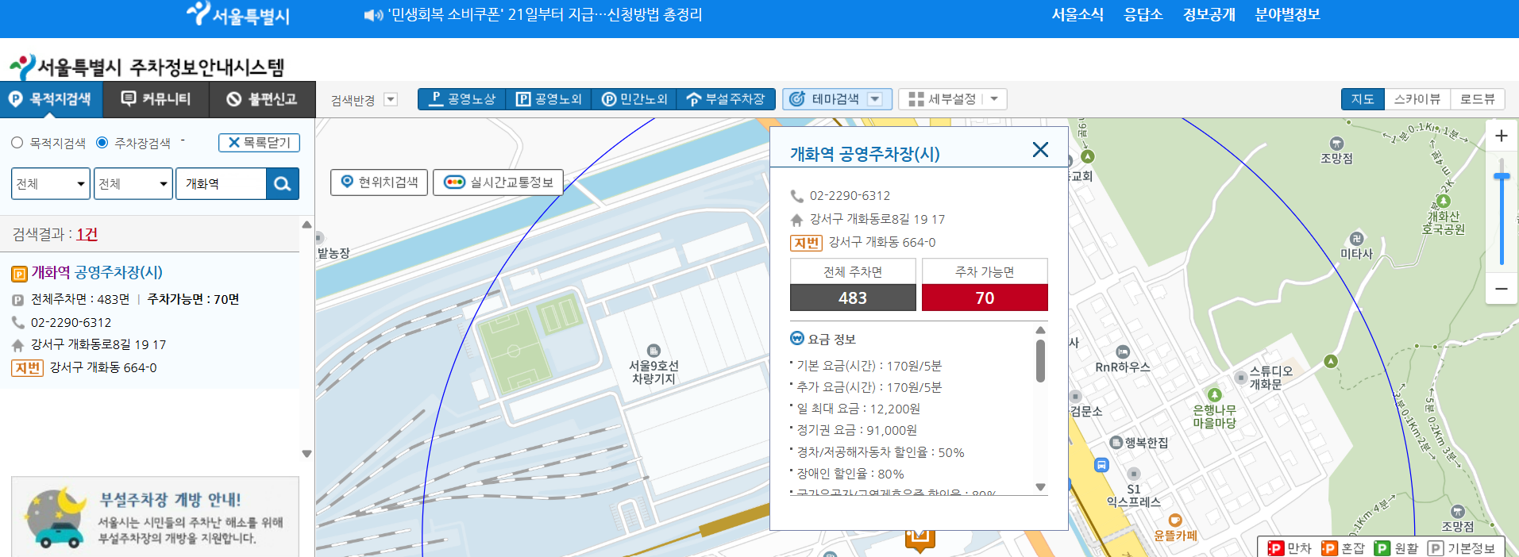This screenshot has height=557, width=1519.
Task: Switch map to 스카이뷰 view
Action: tap(1417, 99)
